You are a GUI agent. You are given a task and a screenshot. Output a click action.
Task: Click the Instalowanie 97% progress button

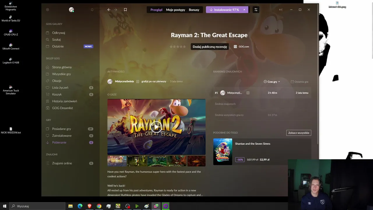224,10
